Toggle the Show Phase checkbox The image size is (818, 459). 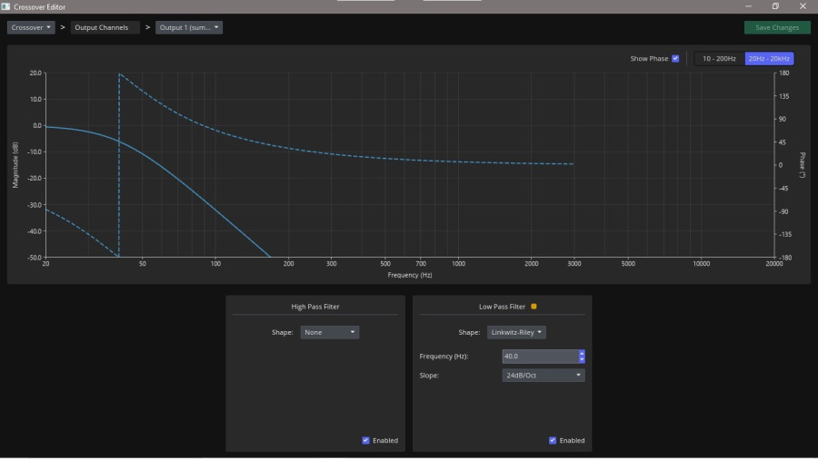675,58
